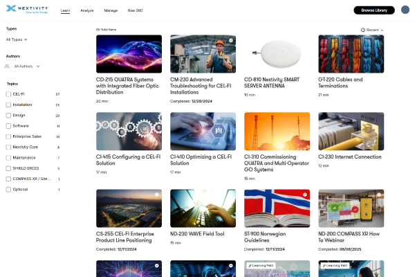Image resolution: width=415 pixels, height=277 pixels.
Task: Go to the Rise 360 tab
Action: coord(136,11)
